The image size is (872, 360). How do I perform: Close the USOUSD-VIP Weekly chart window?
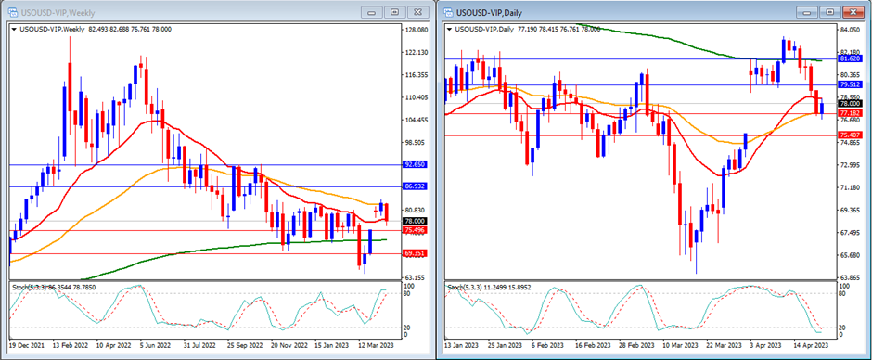417,12
